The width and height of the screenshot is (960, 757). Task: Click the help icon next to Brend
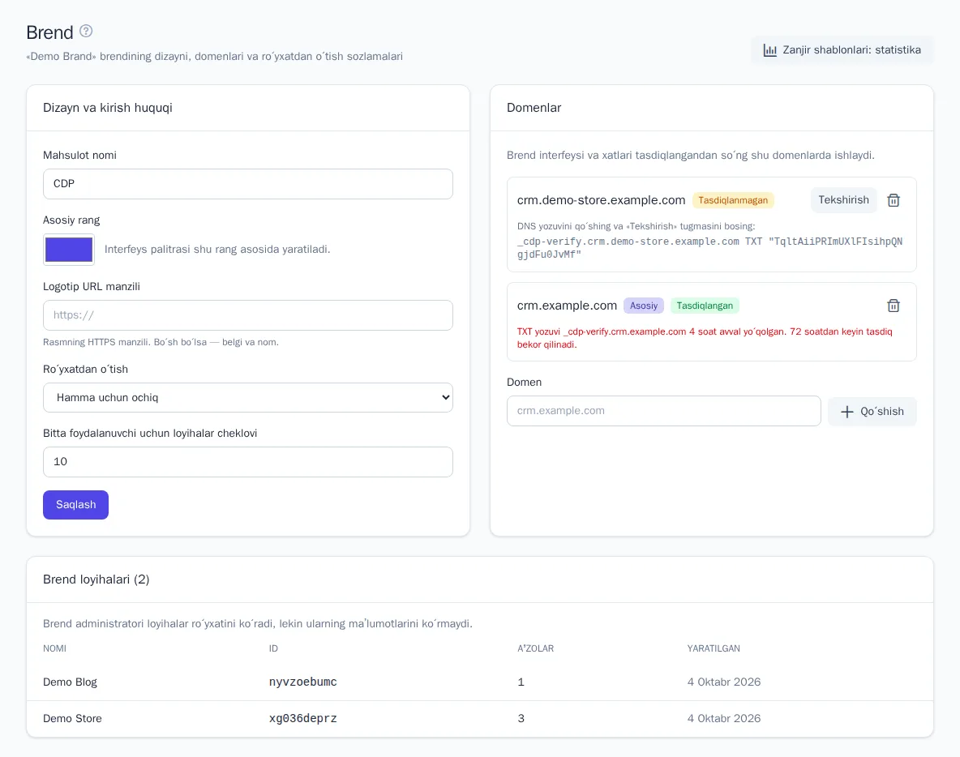[x=86, y=31]
